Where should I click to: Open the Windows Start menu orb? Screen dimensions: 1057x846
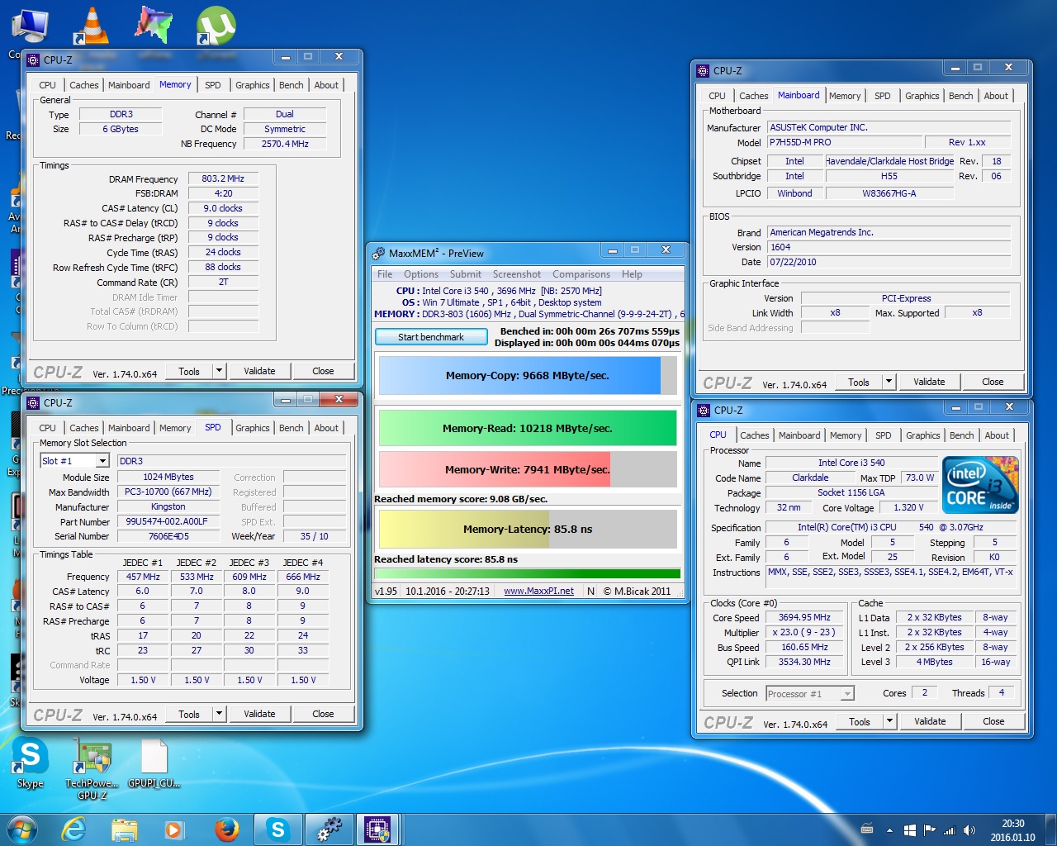[22, 829]
